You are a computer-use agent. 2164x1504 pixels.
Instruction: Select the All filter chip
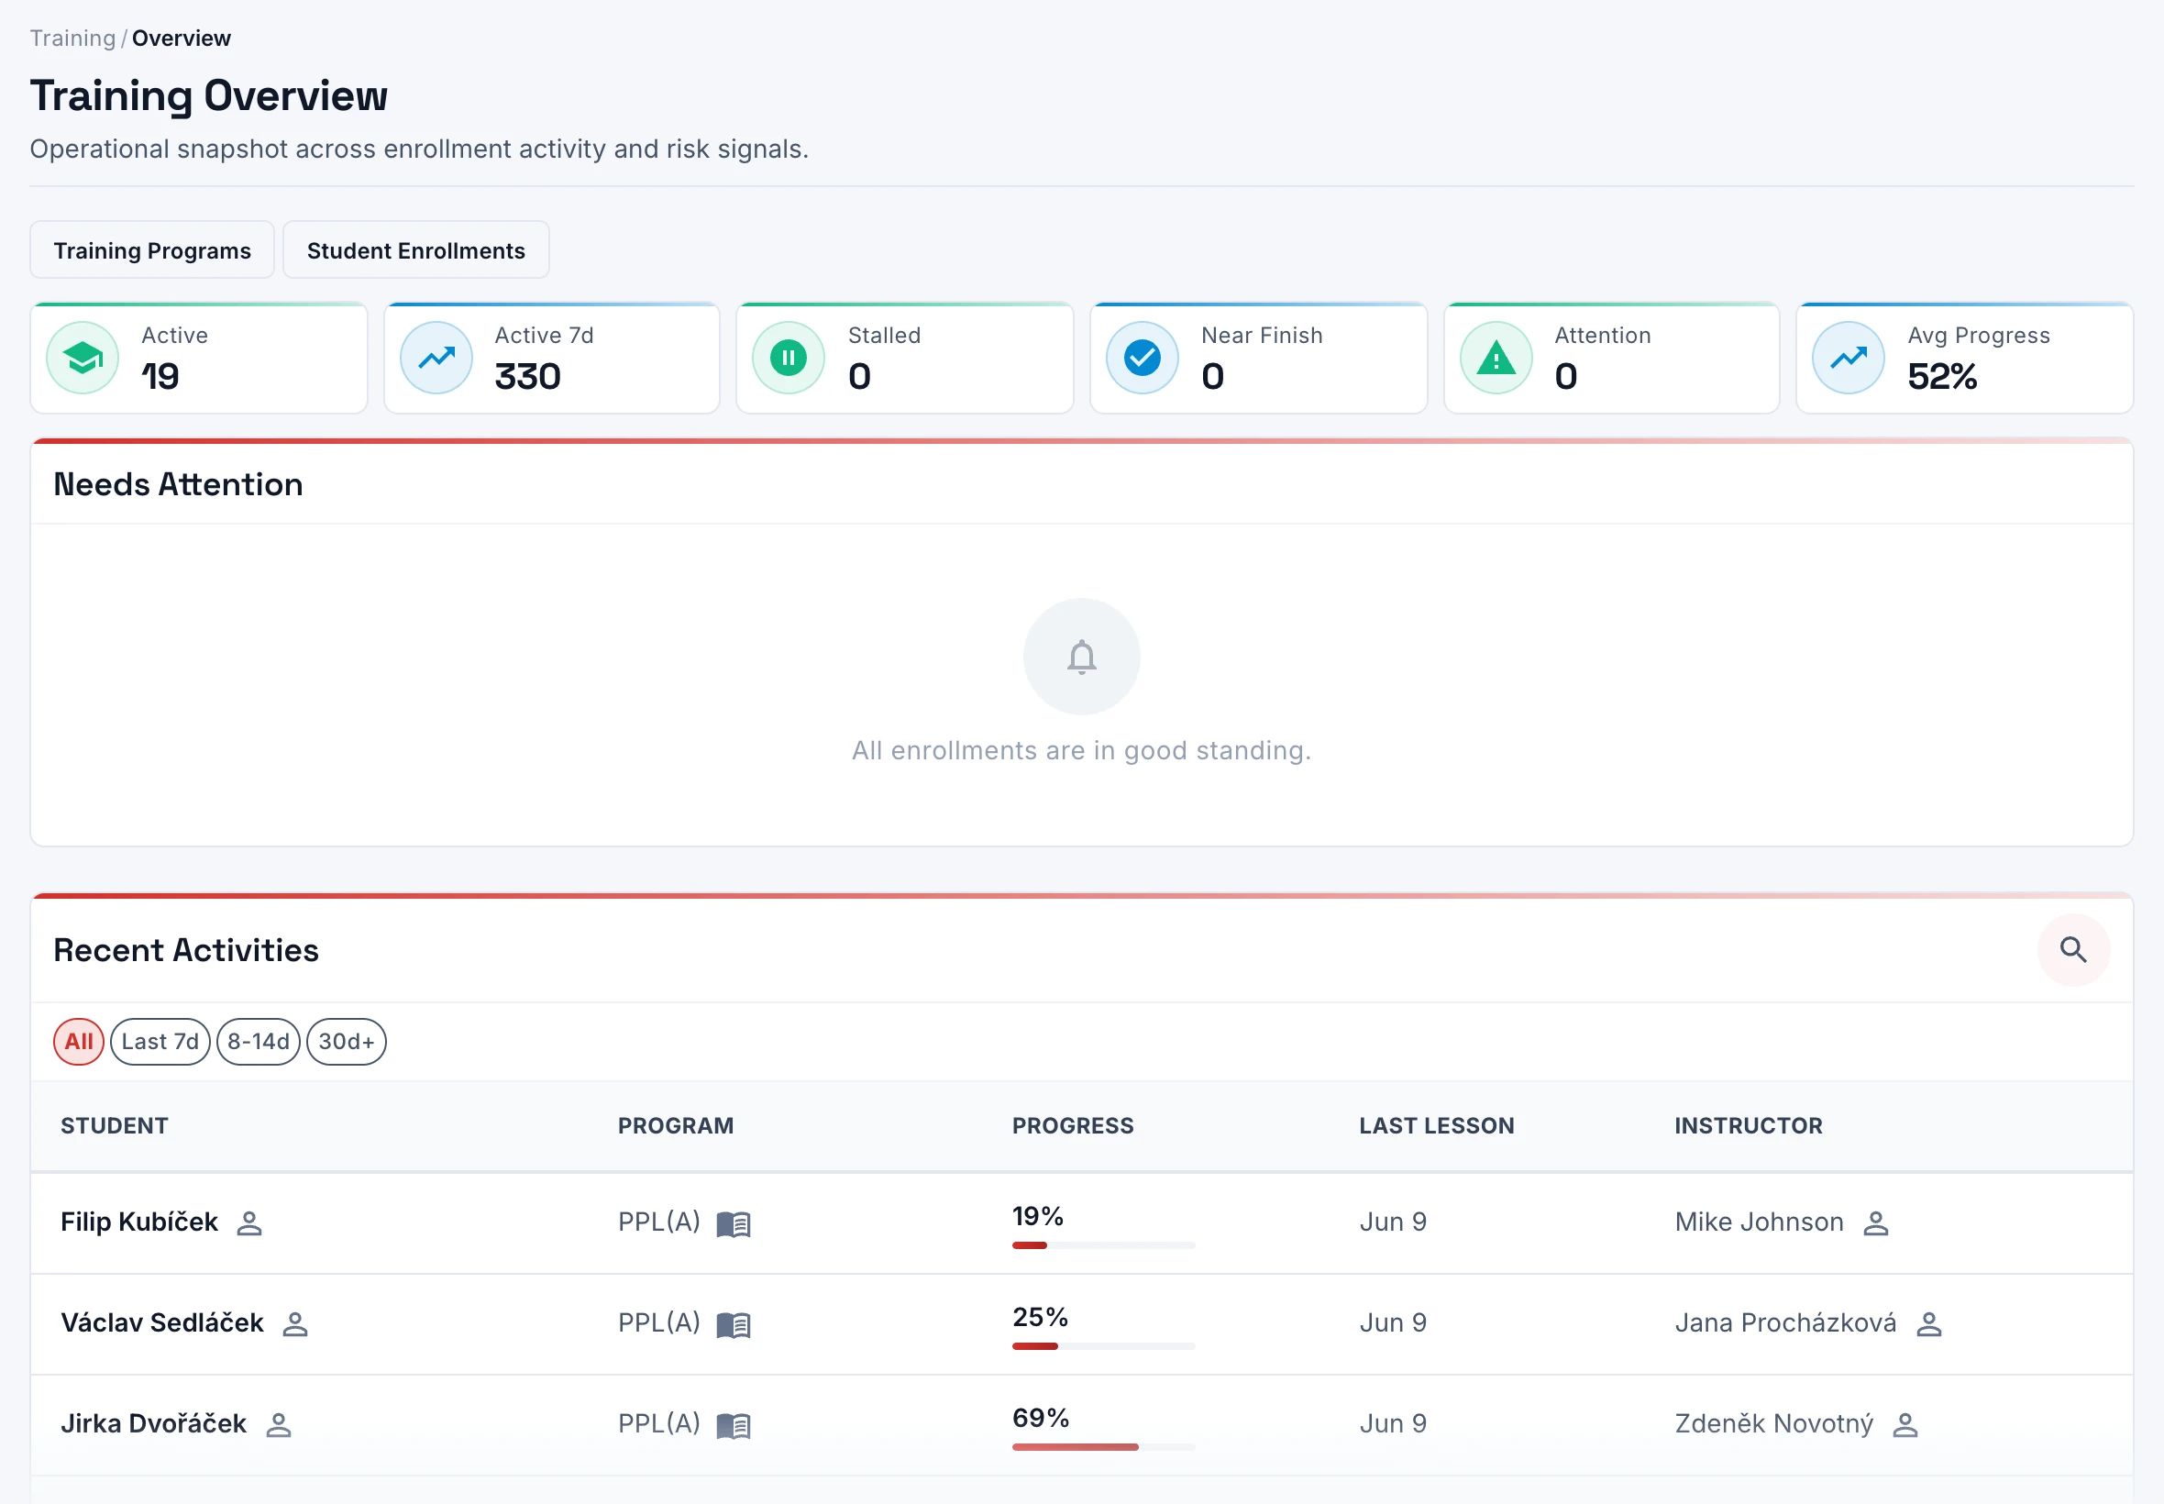click(79, 1041)
